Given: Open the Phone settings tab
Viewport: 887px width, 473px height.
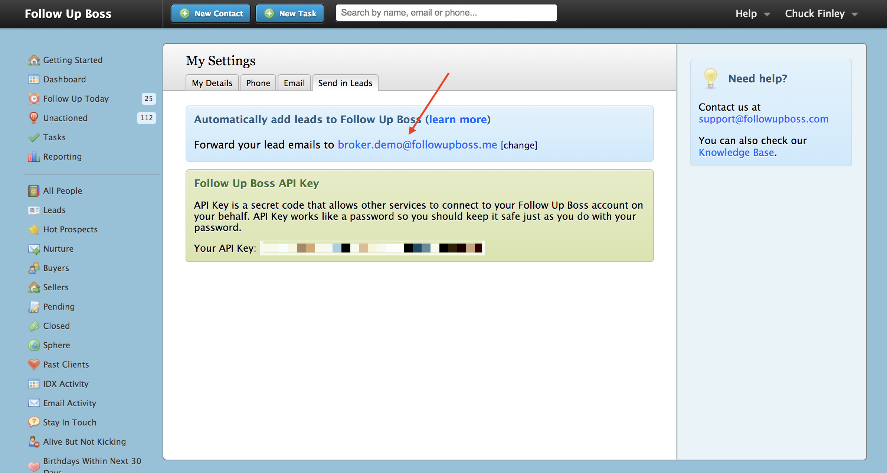Looking at the screenshot, I should 258,83.
